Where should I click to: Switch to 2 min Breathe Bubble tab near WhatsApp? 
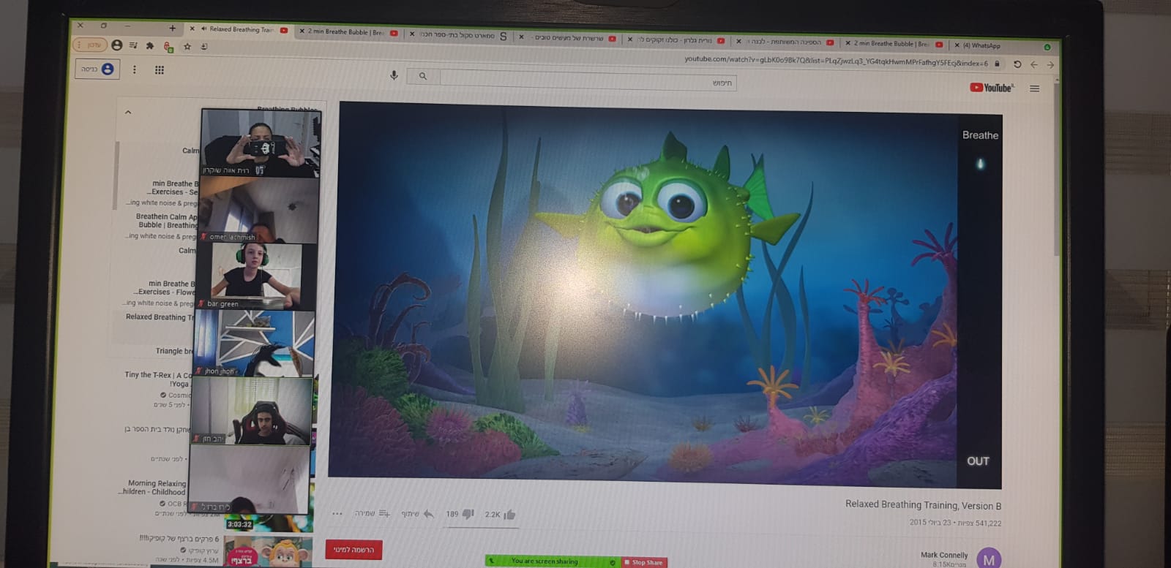coord(893,44)
